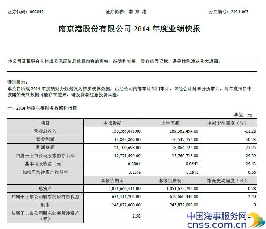Select value 169,362,454.00
This screenshot has height=229, width=266.
click(184, 131)
